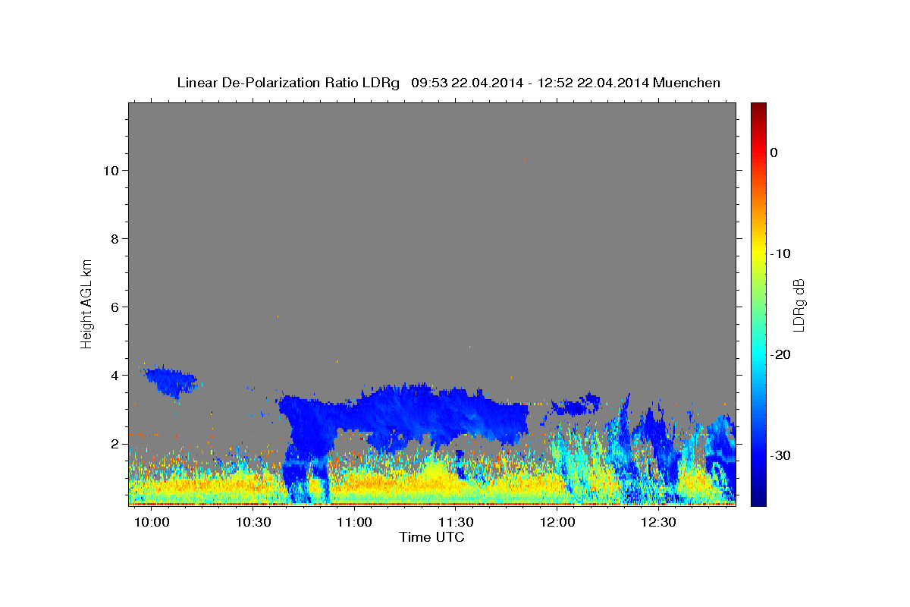Image resolution: width=910 pixels, height=607 pixels.
Task: Click the 11:00 time tick label
Action: [x=354, y=523]
